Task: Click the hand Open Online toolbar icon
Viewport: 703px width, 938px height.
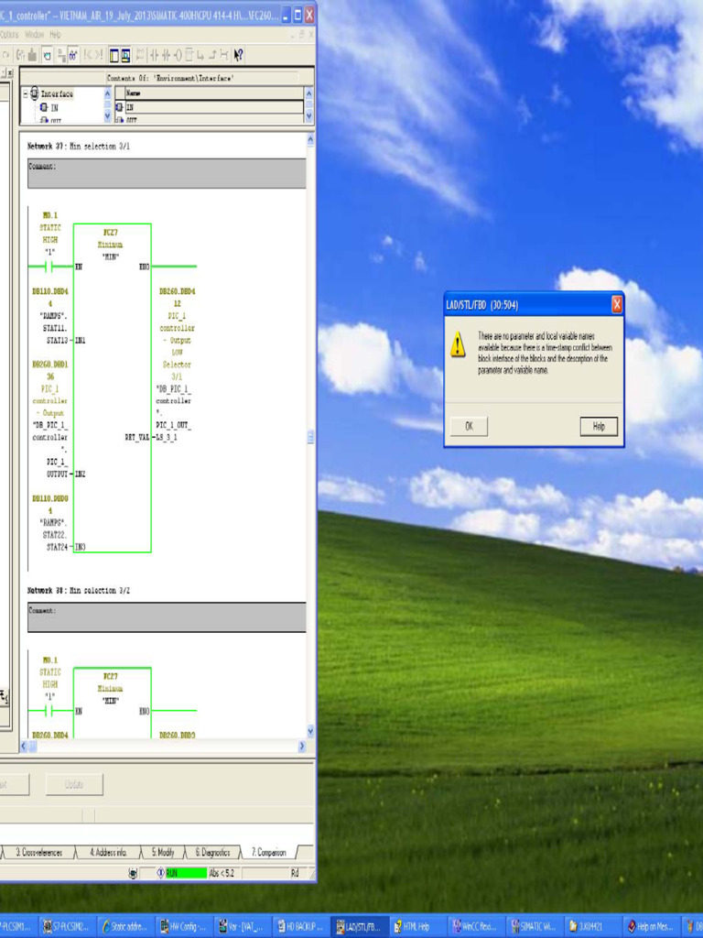Action: 48,55
